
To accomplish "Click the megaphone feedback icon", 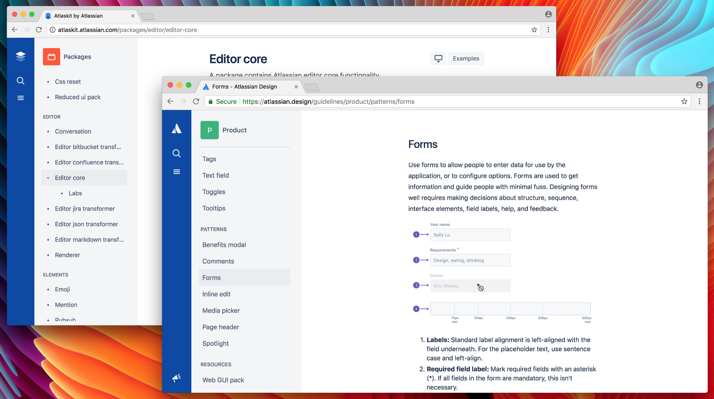I will [x=176, y=378].
